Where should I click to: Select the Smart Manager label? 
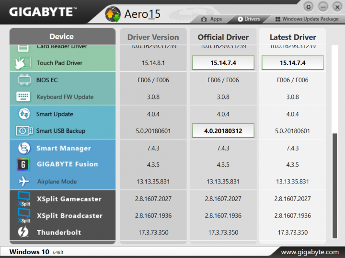[64, 148]
